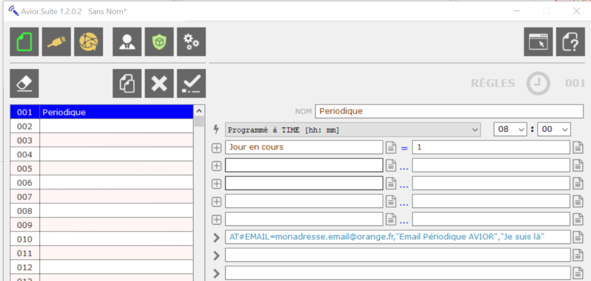
Task: Click the X delete rule button
Action: [x=159, y=83]
